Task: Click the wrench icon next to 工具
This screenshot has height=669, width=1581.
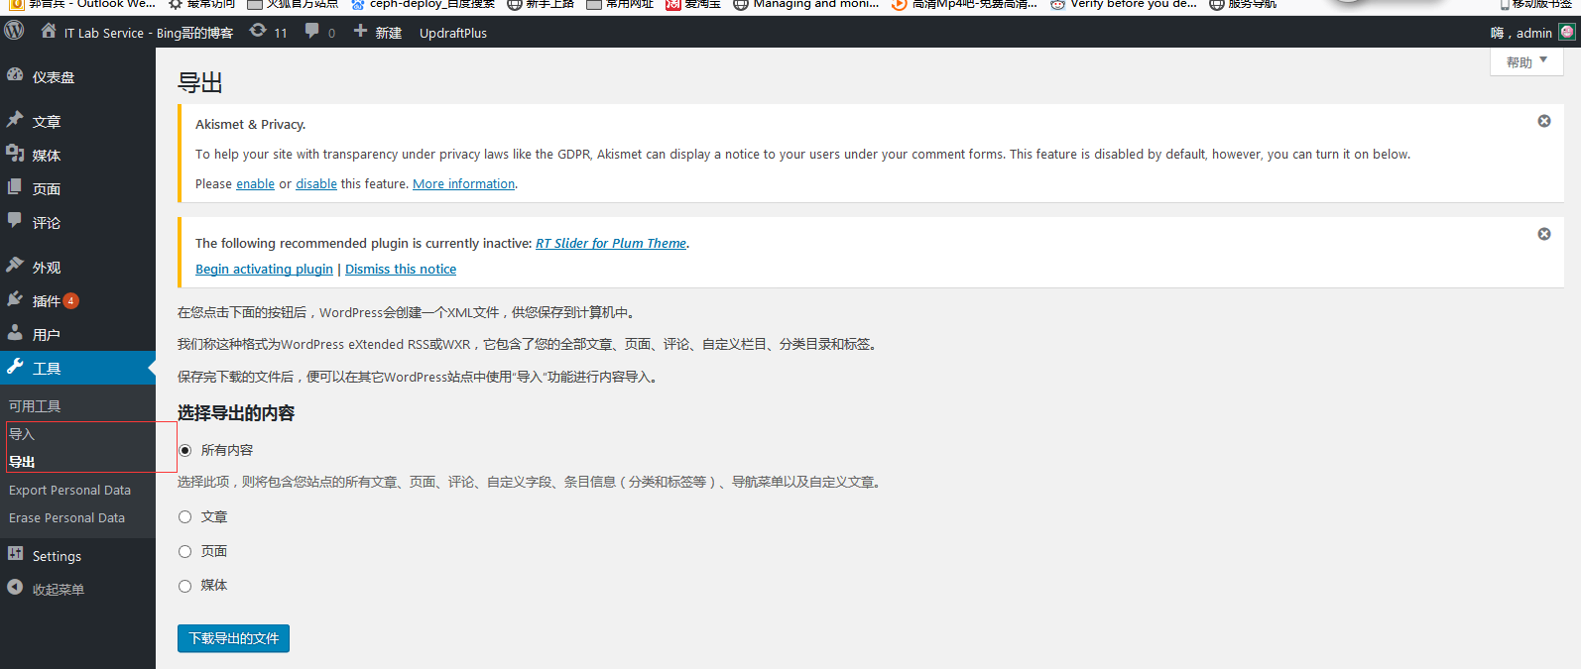Action: 15,367
